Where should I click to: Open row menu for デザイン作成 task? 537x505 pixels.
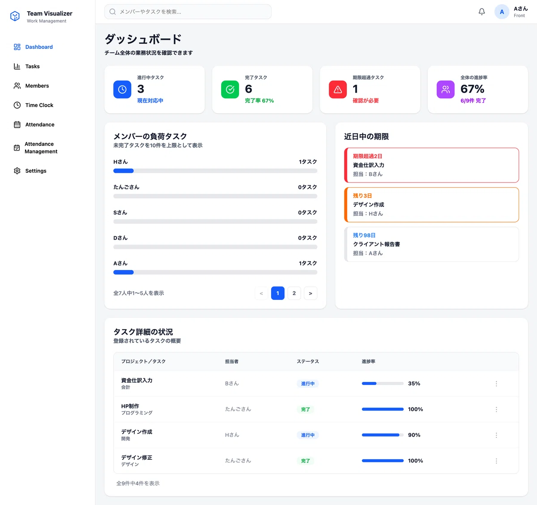tap(496, 435)
